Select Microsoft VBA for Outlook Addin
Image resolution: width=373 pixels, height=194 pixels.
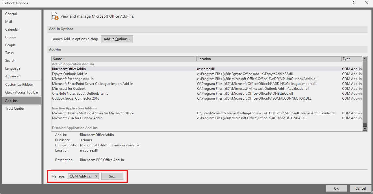[x=207, y=118]
